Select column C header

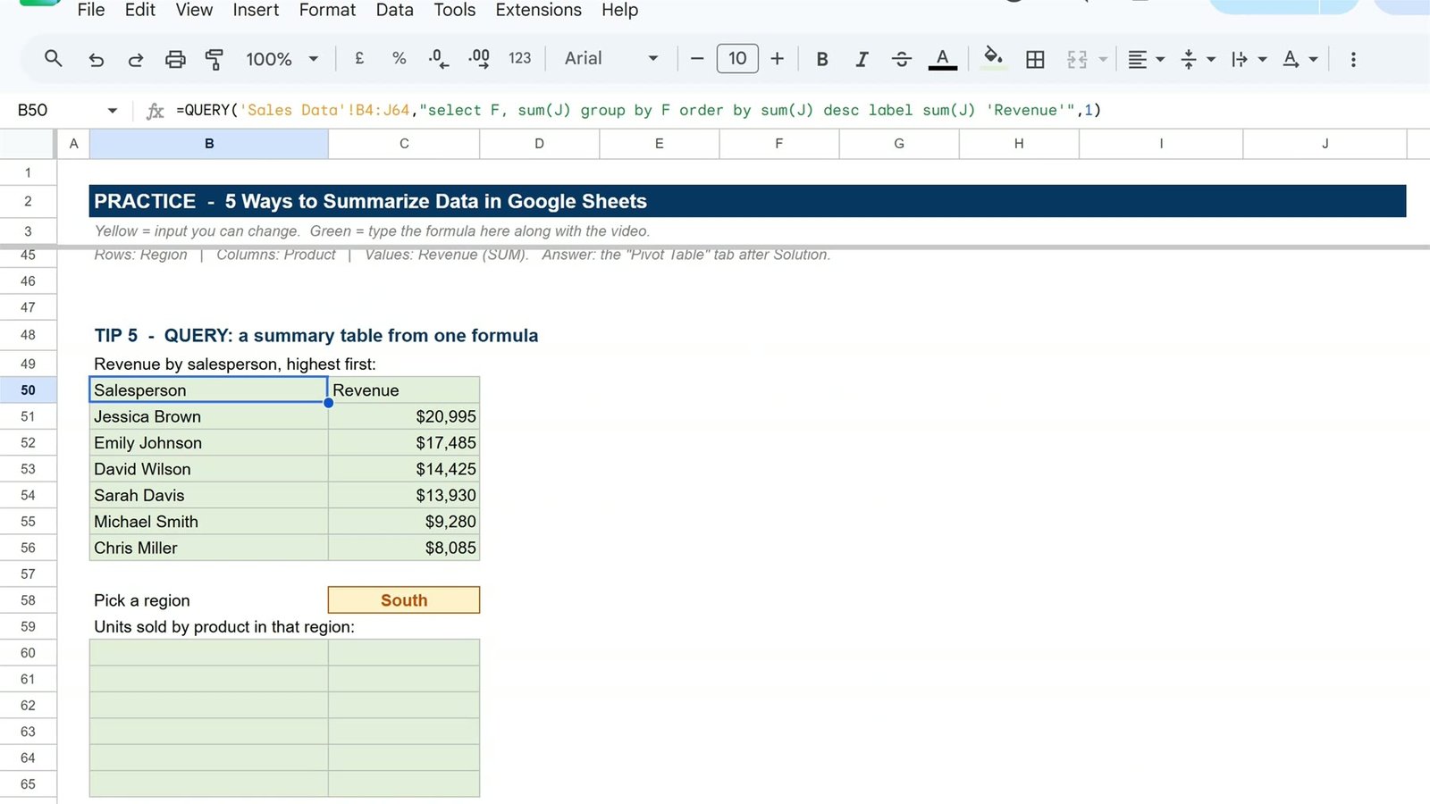tap(404, 144)
